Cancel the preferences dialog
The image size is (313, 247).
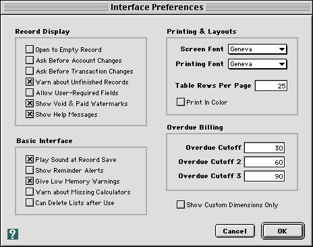[x=235, y=231]
